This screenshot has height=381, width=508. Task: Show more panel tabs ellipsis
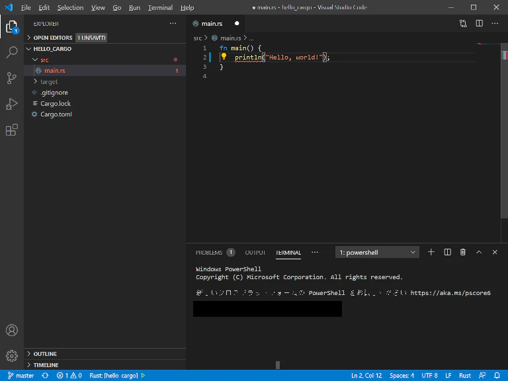(x=315, y=253)
